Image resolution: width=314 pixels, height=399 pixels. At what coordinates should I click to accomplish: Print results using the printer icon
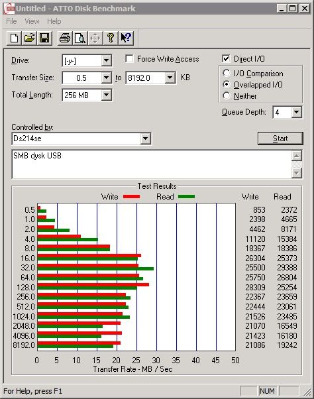pos(65,38)
